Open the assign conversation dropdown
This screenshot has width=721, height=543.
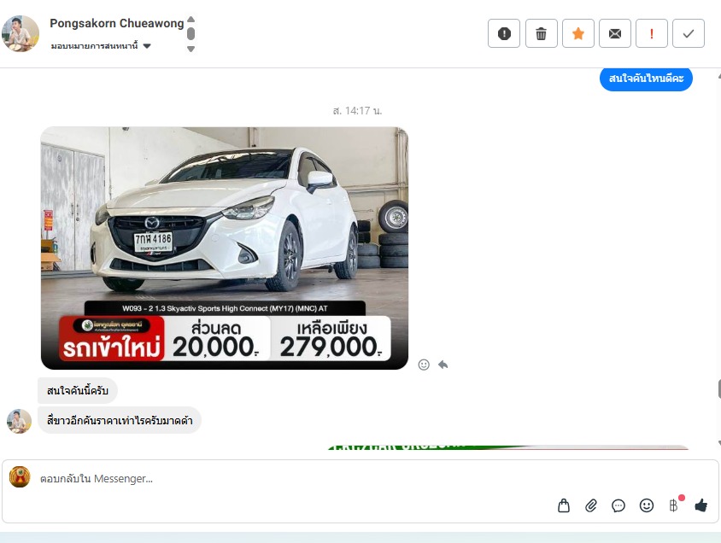coord(101,46)
